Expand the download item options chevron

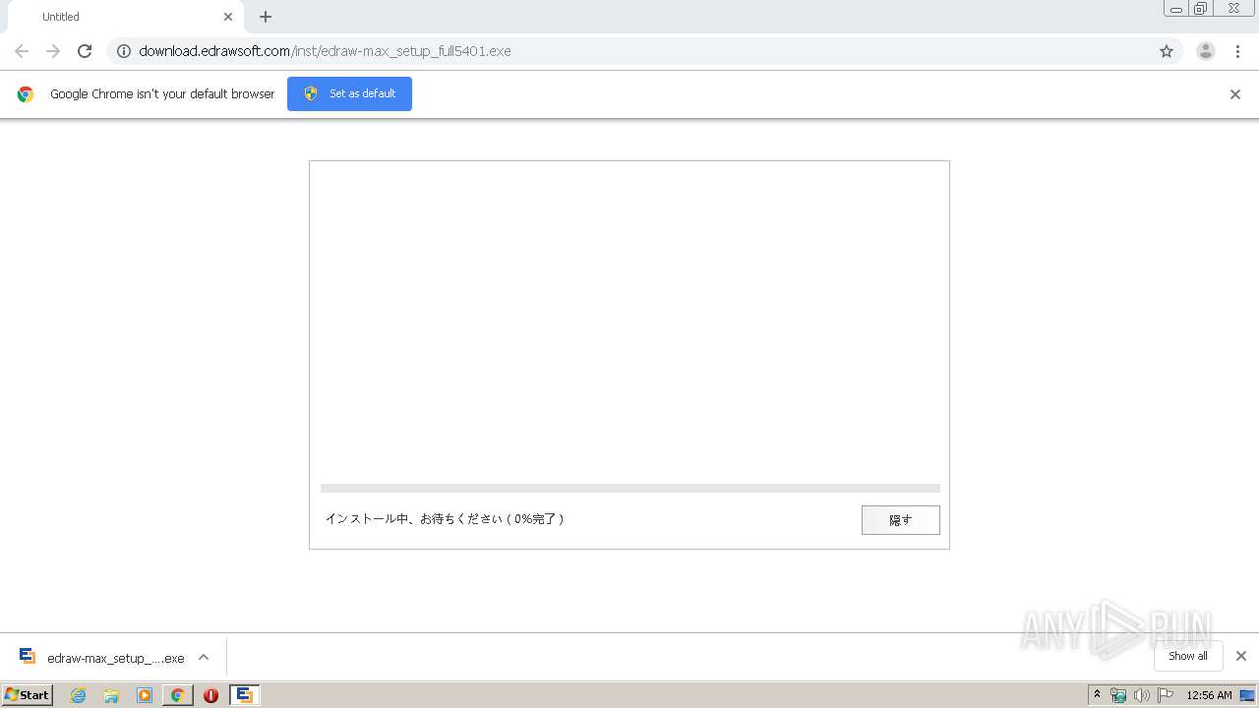pyautogui.click(x=204, y=658)
